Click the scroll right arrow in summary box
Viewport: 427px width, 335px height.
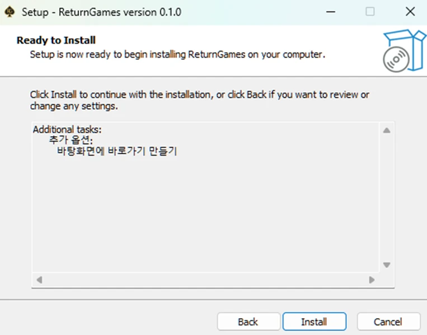point(372,280)
